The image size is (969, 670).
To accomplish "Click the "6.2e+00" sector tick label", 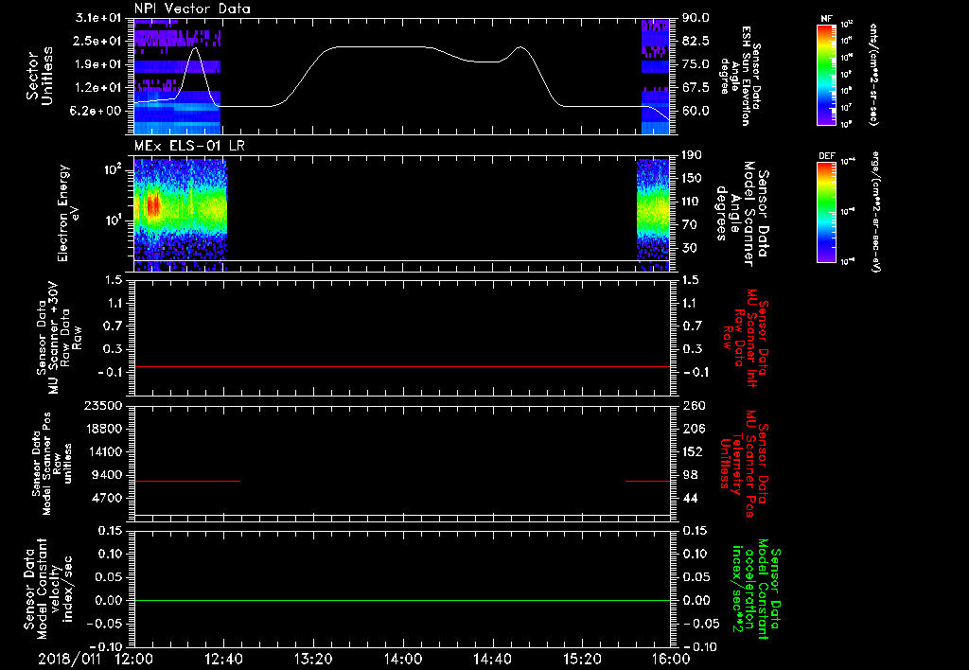I will (x=97, y=111).
